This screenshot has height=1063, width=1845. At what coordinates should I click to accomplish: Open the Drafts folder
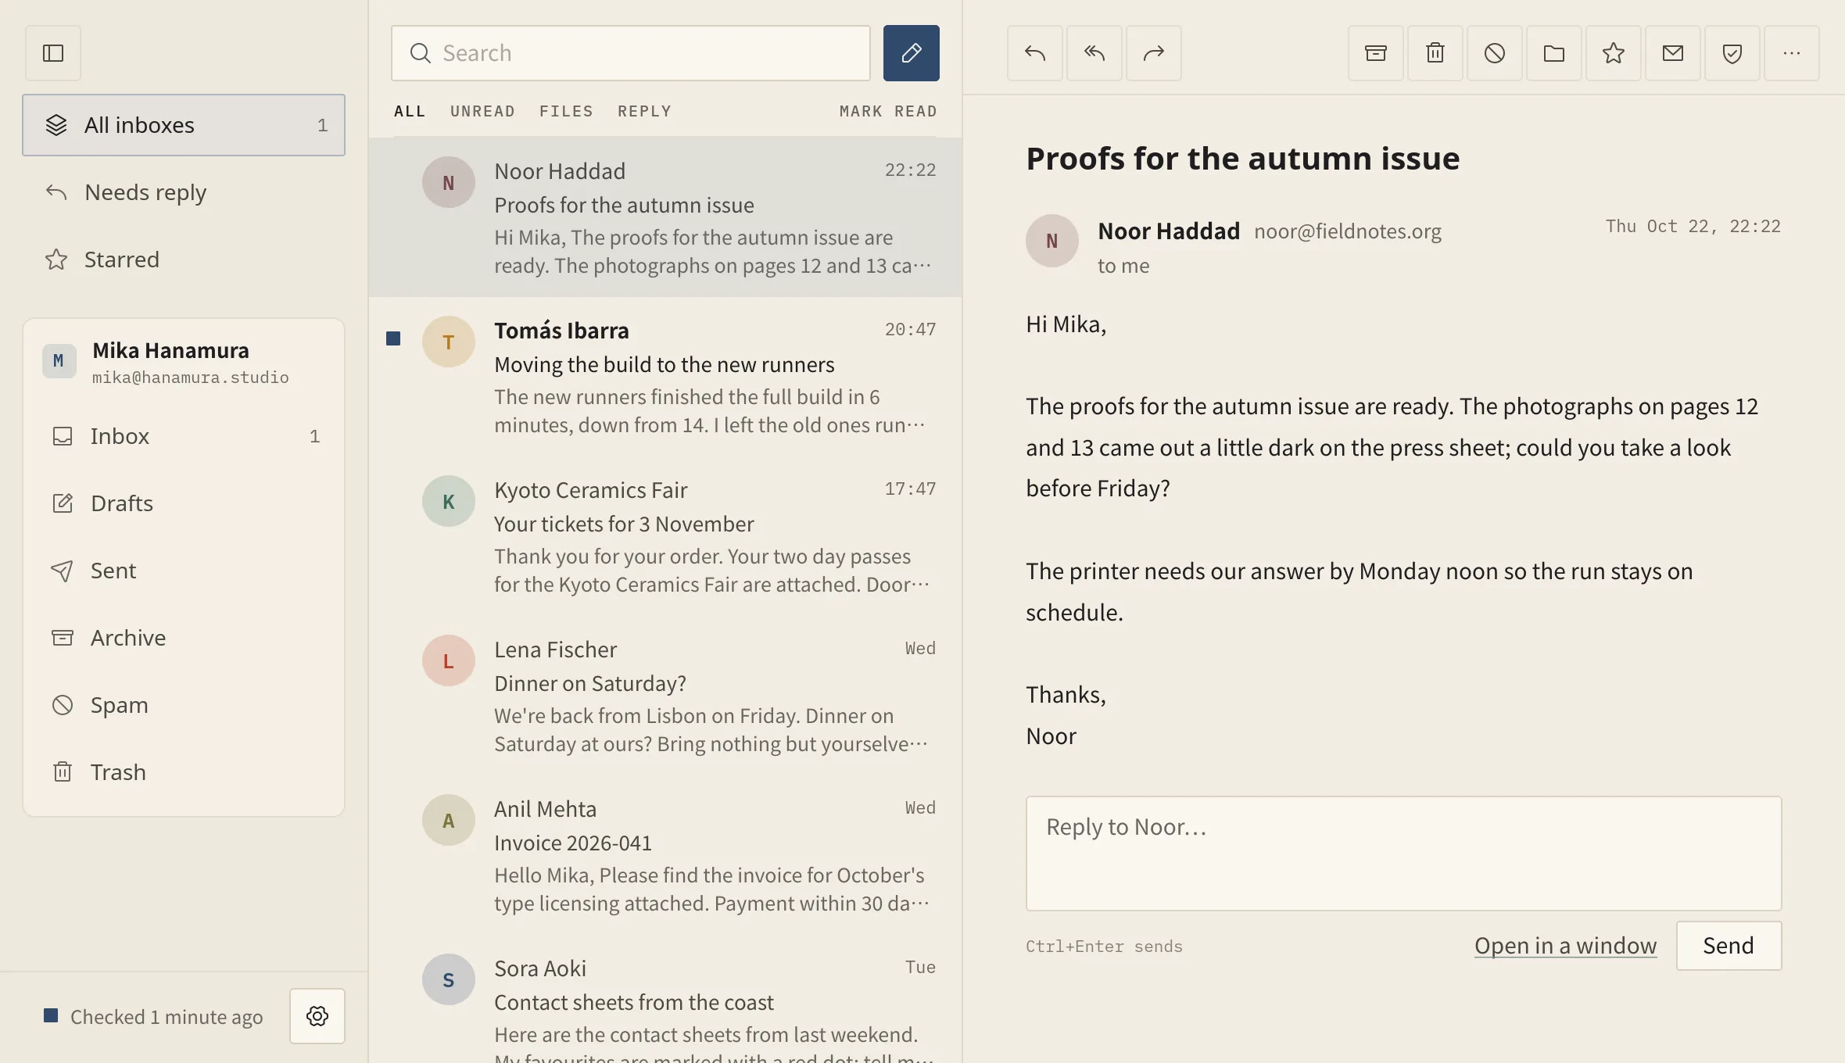(184, 503)
